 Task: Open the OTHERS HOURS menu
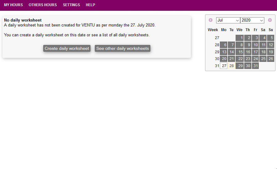tap(43, 5)
